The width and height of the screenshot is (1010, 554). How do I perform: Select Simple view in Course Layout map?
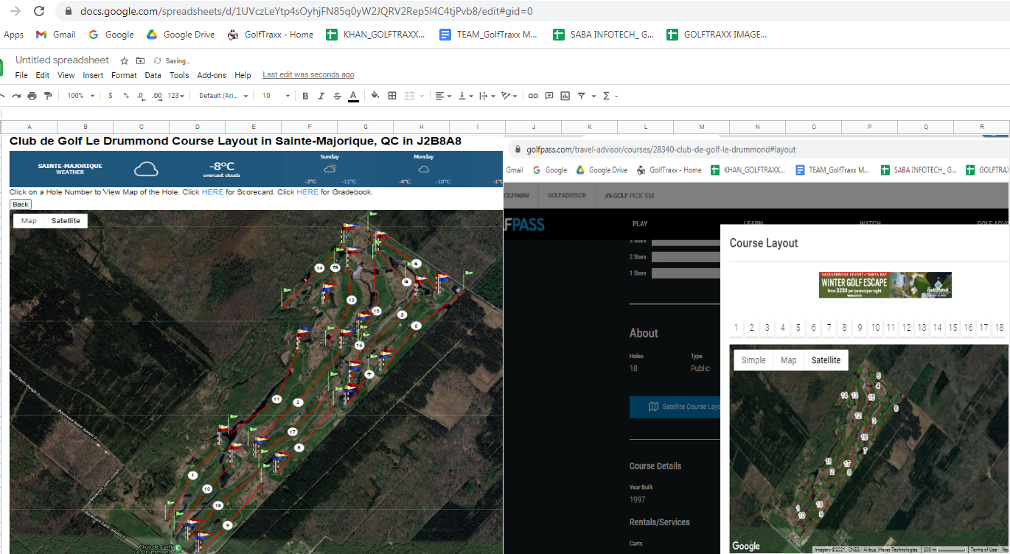(x=753, y=360)
